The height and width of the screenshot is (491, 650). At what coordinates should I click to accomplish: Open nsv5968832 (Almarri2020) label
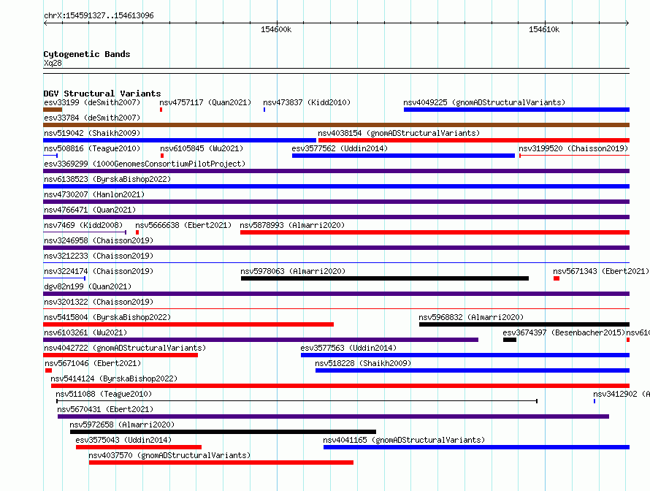(471, 317)
